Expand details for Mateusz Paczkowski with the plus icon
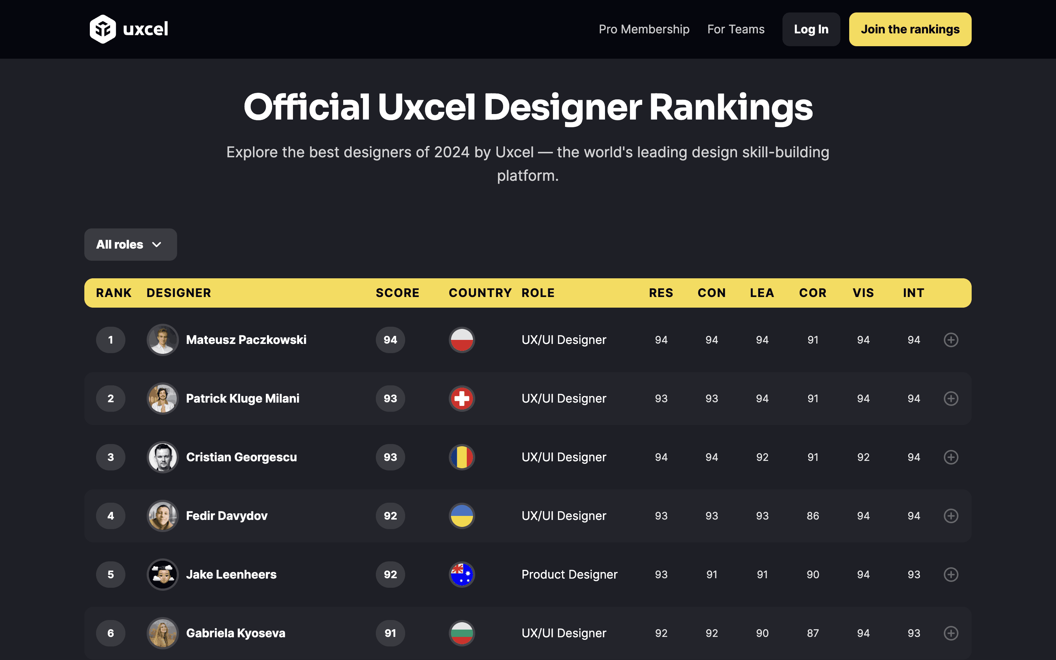 pyautogui.click(x=951, y=340)
